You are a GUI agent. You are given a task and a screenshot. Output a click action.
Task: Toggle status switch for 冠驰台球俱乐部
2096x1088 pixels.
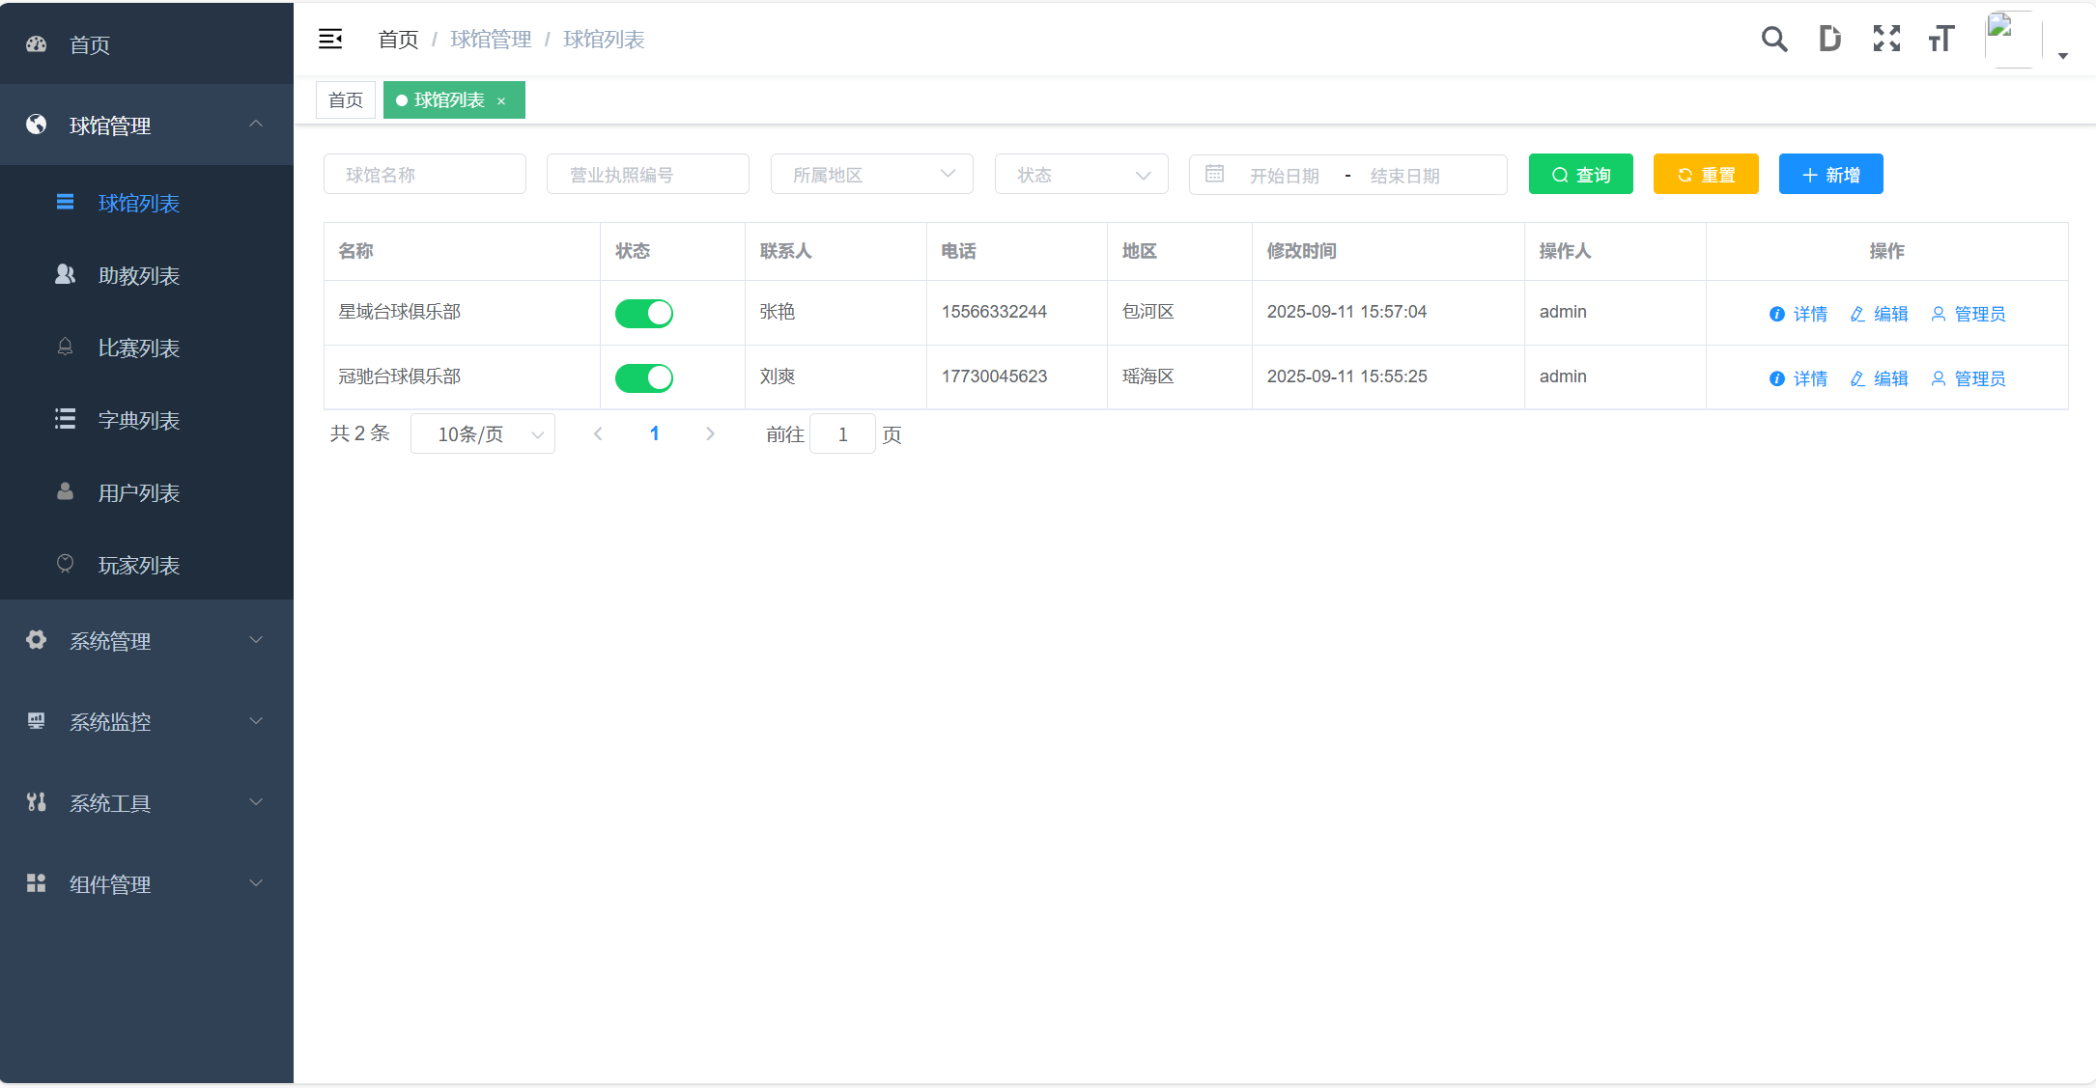point(643,377)
